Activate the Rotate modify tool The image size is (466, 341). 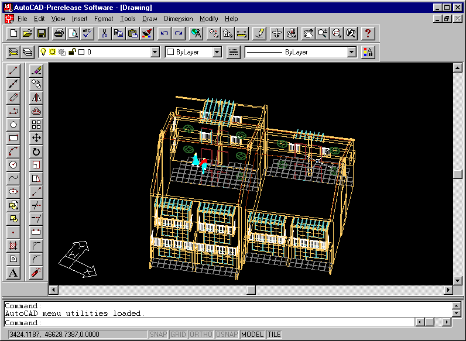pyautogui.click(x=36, y=151)
